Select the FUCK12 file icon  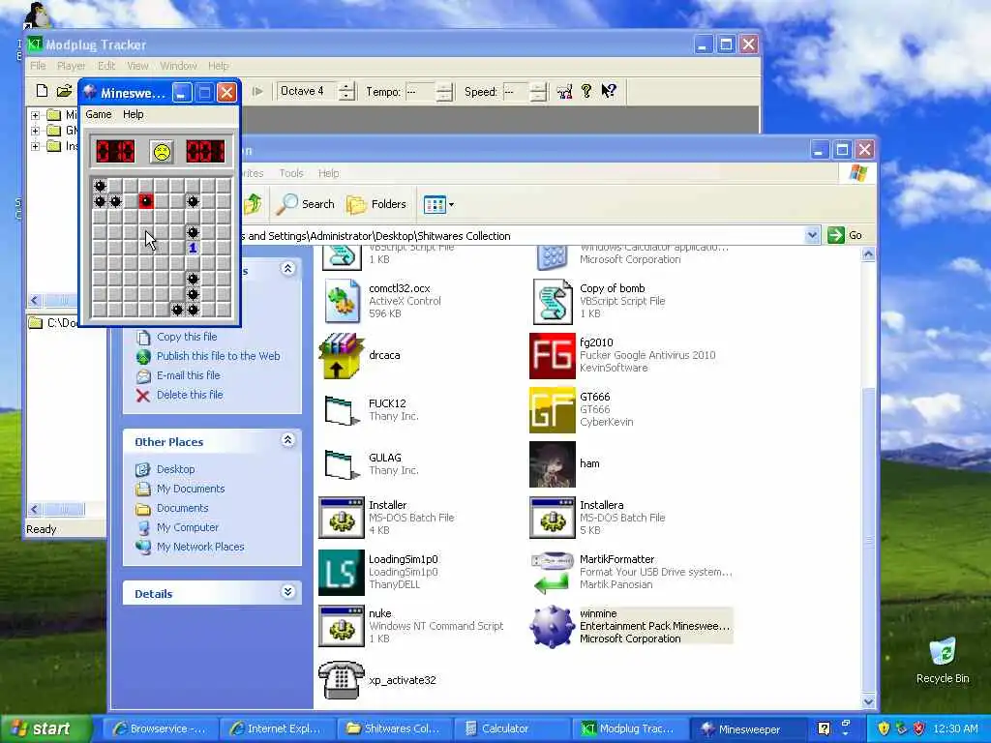(x=342, y=410)
